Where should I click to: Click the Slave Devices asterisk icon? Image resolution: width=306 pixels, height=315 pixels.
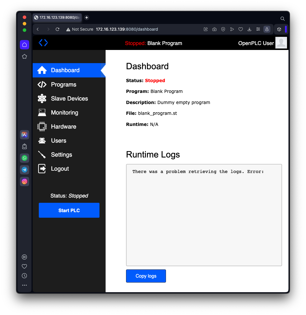(42, 98)
